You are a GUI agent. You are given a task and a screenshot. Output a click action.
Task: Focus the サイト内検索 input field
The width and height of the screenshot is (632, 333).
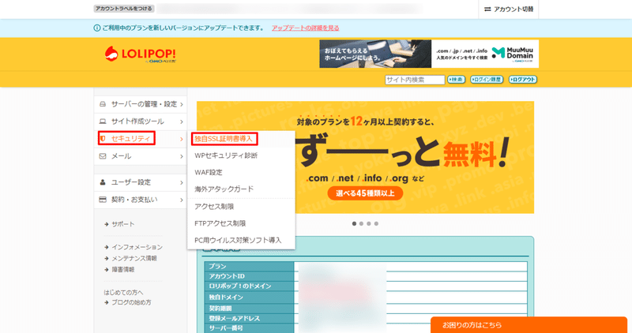pos(415,80)
